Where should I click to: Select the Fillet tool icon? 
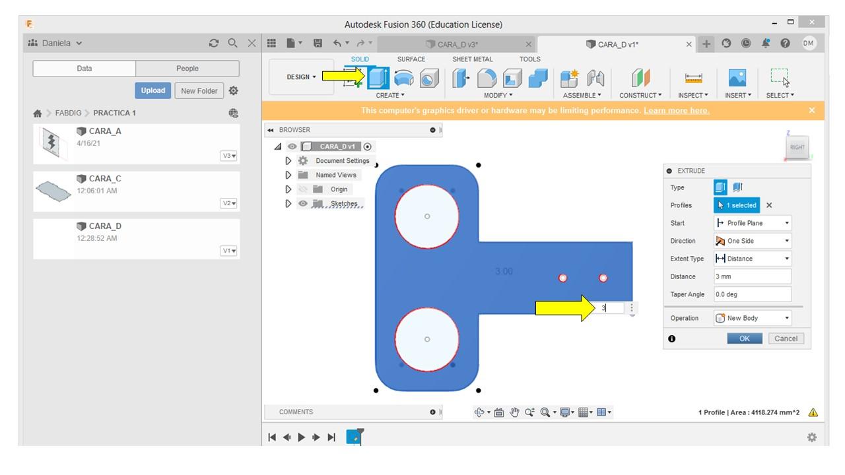(x=487, y=79)
